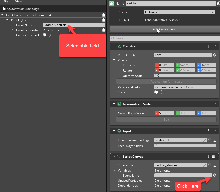Viewport: 220px width, 192px height.
Task: Click the Parent entity picker crosshair icon
Action: (x=215, y=55)
